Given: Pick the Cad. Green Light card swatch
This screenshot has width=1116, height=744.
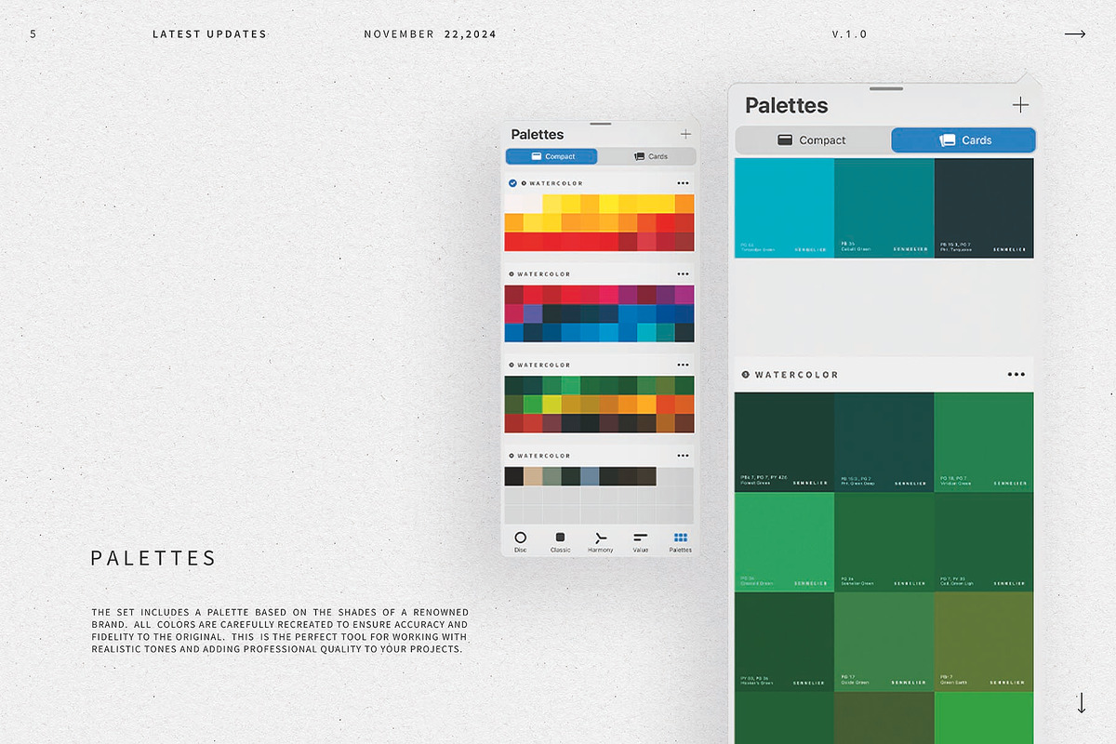Looking at the screenshot, I should [984, 541].
